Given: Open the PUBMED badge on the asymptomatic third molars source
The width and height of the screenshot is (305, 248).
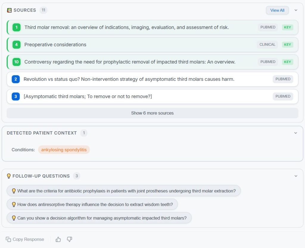Looking at the screenshot, I should coord(283,96).
